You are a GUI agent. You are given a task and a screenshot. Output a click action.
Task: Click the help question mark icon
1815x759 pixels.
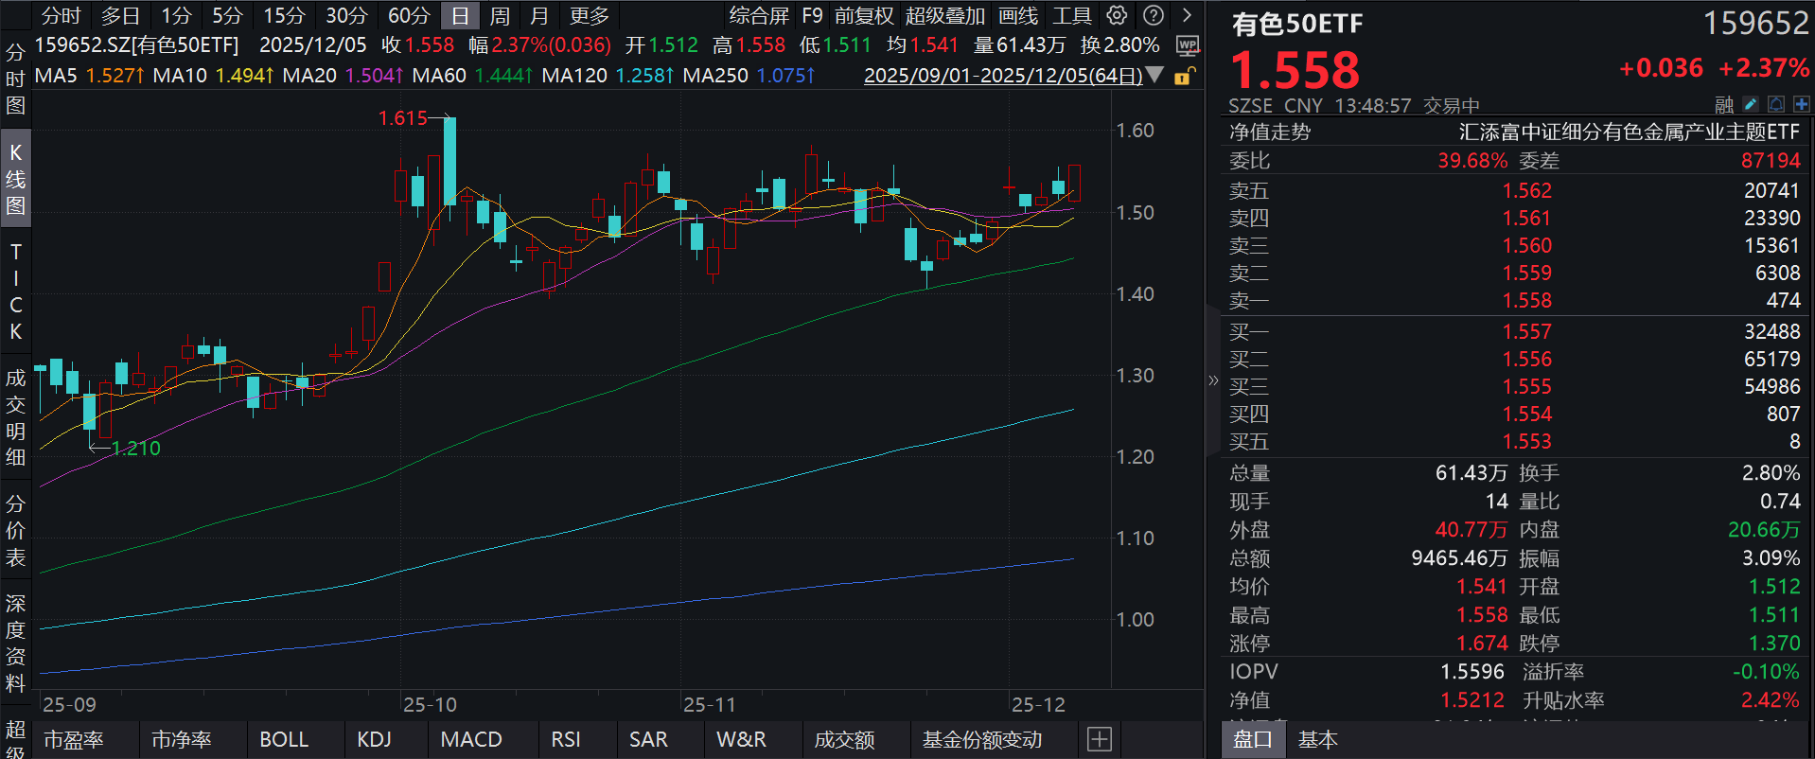[x=1153, y=15]
